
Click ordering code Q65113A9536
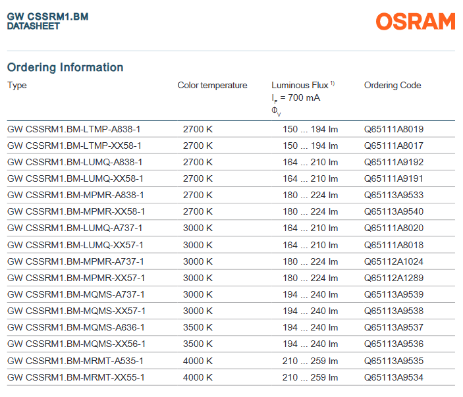(x=394, y=344)
